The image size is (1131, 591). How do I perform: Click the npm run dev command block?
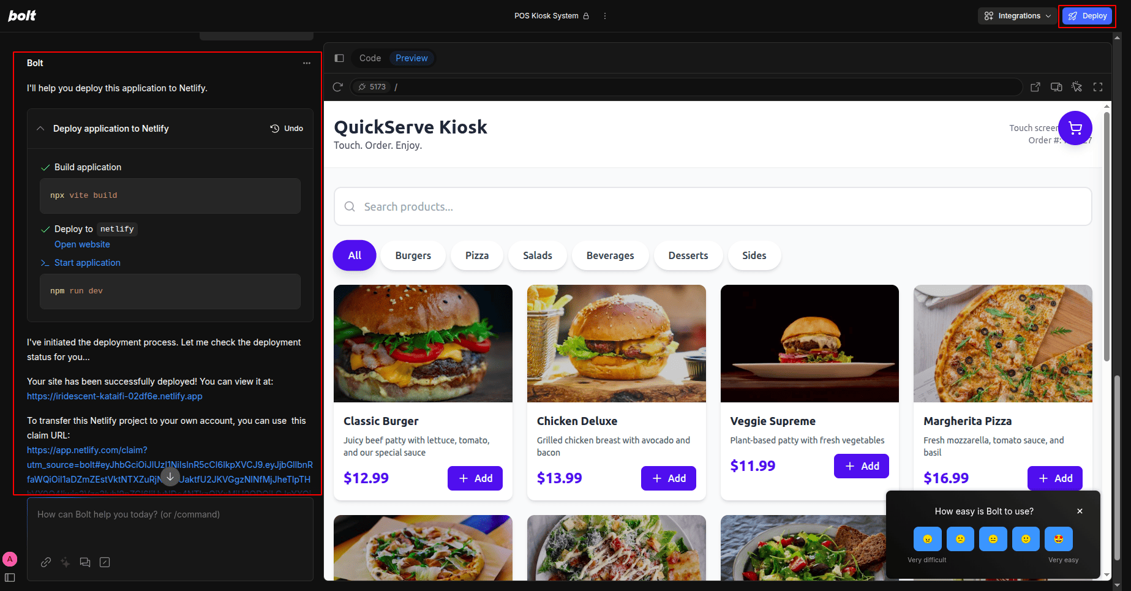(170, 292)
